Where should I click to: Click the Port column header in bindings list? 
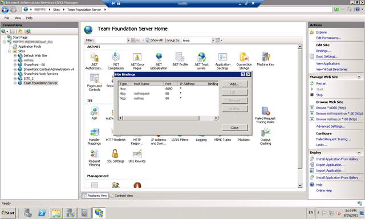point(171,84)
